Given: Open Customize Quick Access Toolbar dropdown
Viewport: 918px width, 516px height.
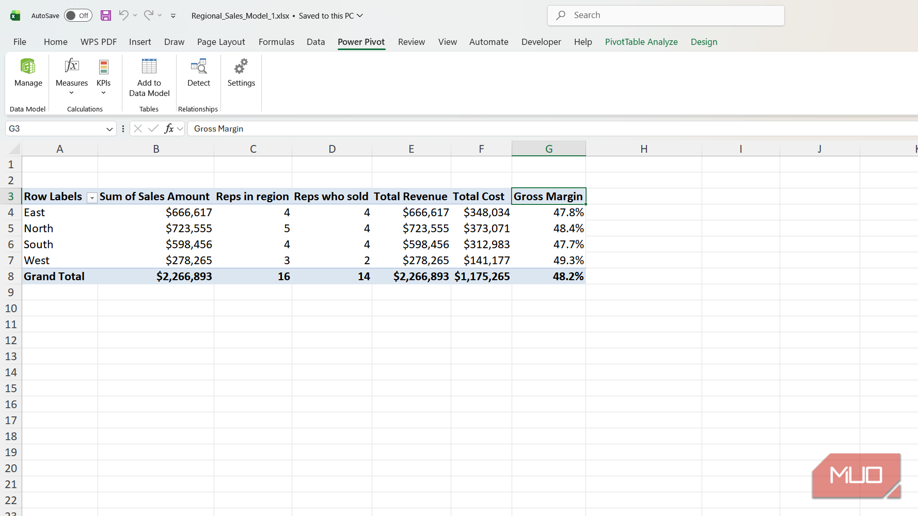Looking at the screenshot, I should click(x=173, y=16).
